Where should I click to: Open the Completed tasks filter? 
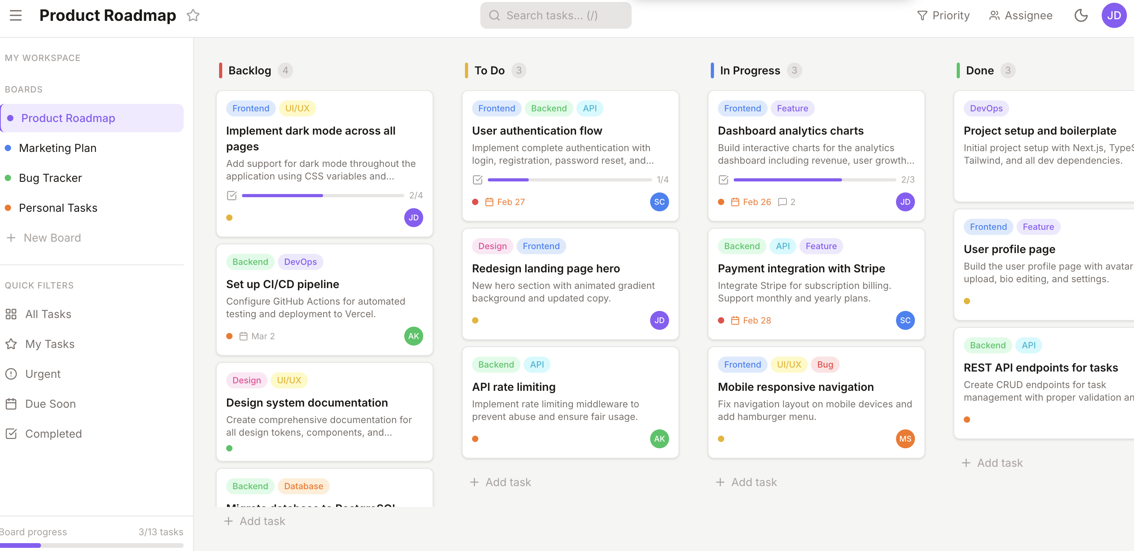[x=53, y=433]
